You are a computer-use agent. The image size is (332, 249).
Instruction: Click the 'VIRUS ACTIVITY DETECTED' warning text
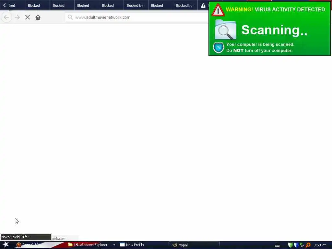290,9
